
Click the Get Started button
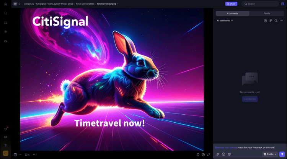(x=249, y=99)
